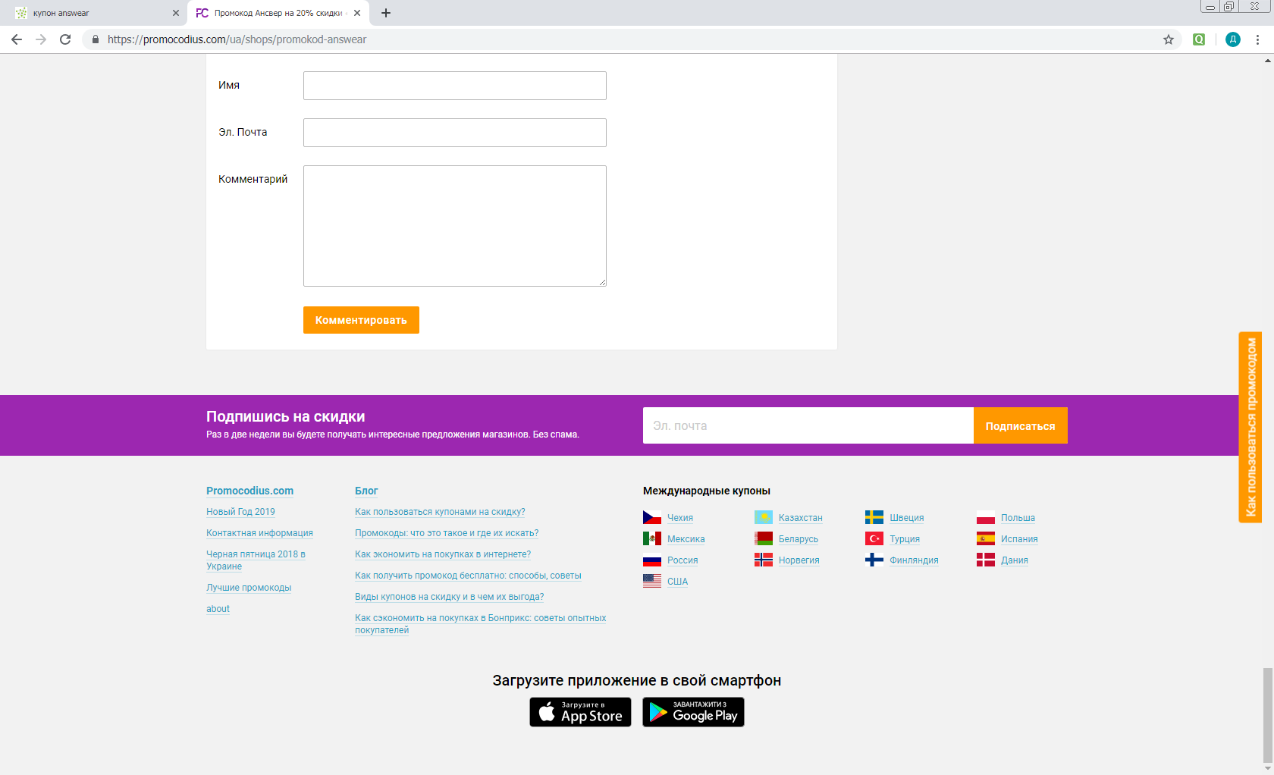
Task: Open the Беларусь coupons link
Action: [798, 539]
